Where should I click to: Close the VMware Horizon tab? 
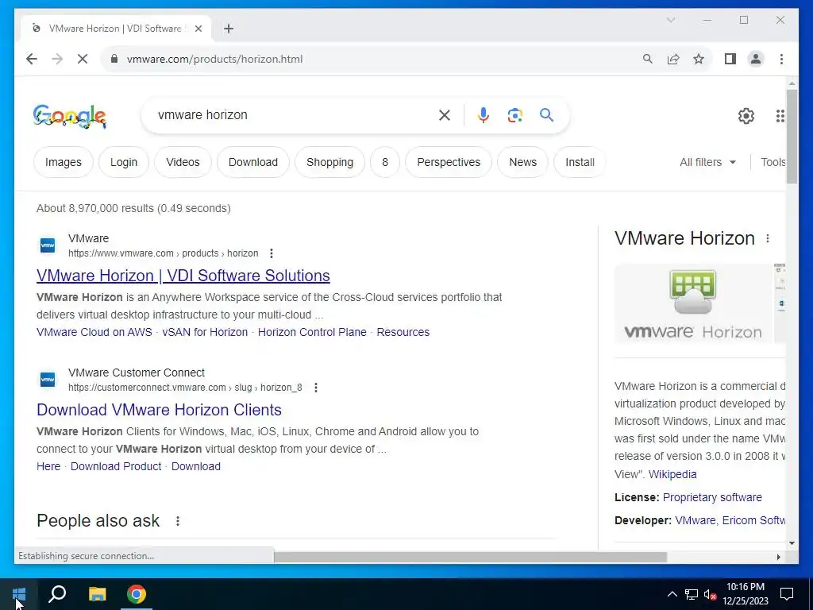click(198, 29)
